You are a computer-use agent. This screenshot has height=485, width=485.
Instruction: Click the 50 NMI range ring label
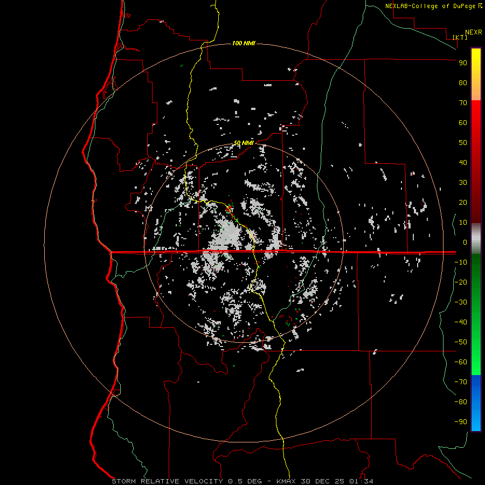pos(244,143)
